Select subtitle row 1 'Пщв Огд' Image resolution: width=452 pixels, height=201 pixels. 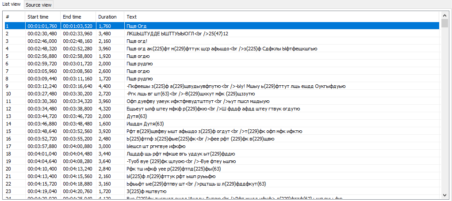[x=222, y=26]
